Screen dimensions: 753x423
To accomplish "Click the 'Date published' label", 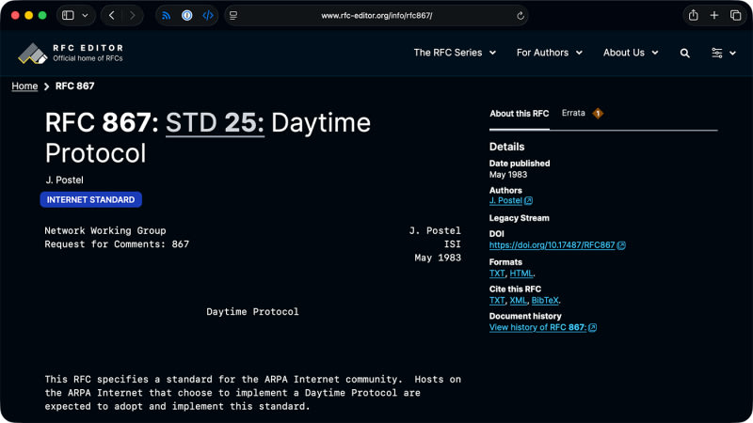I will tap(520, 164).
